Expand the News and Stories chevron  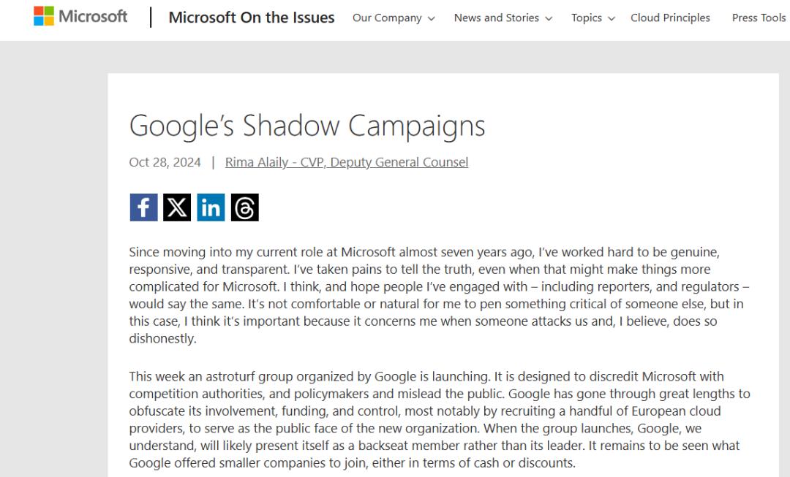click(x=549, y=19)
